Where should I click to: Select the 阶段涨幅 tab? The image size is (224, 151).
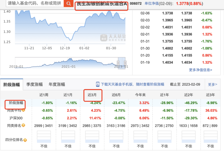[11, 84]
